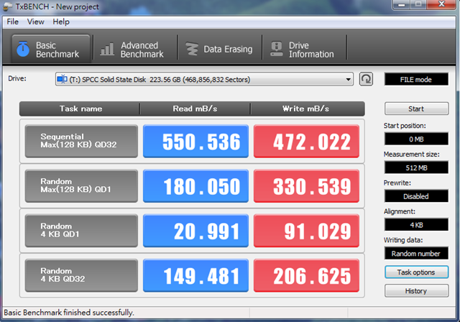This screenshot has height=322, width=460.
Task: Click Random 4 KB QD1 task button
Action: 81,231
